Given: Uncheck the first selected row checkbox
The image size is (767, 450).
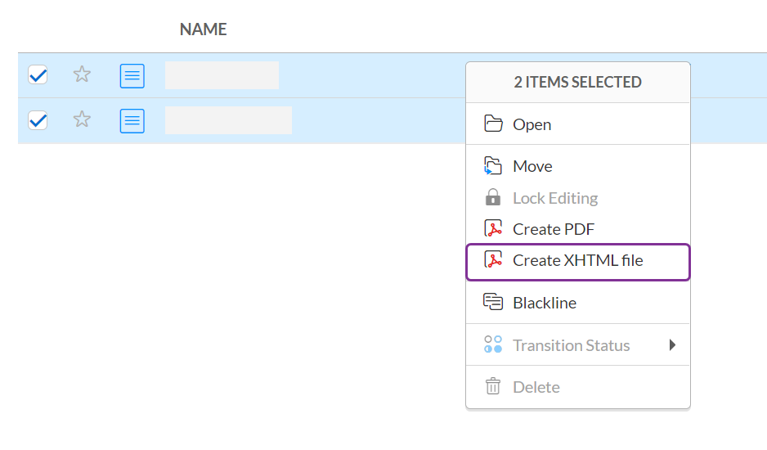Looking at the screenshot, I should pyautogui.click(x=38, y=75).
